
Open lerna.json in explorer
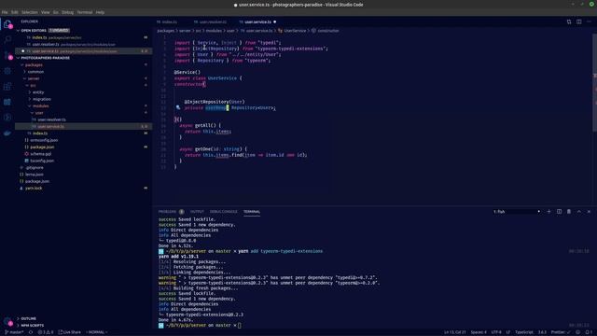pos(34,175)
